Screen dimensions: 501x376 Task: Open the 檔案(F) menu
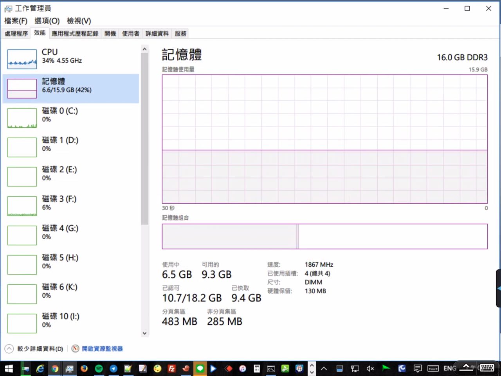[16, 21]
